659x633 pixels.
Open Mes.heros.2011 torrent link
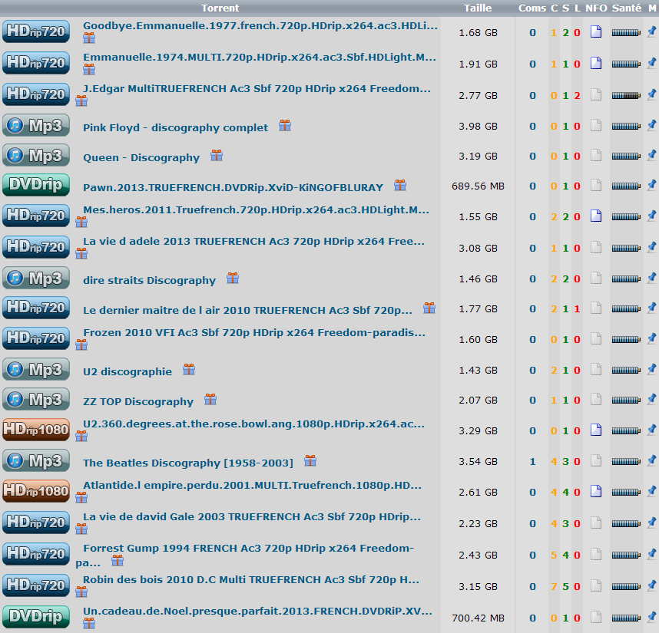pos(256,210)
